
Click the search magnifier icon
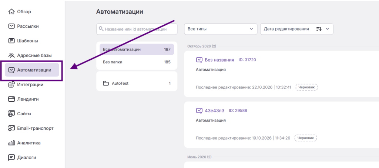pyautogui.click(x=101, y=29)
